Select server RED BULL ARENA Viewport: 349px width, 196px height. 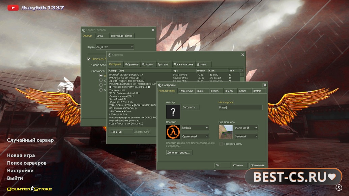(x=133, y=115)
